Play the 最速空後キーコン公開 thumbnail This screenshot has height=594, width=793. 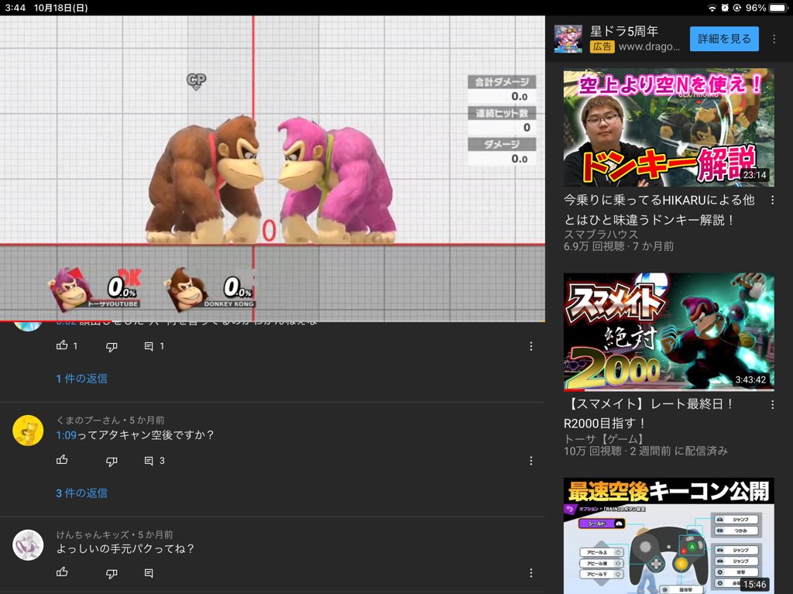[x=668, y=536]
